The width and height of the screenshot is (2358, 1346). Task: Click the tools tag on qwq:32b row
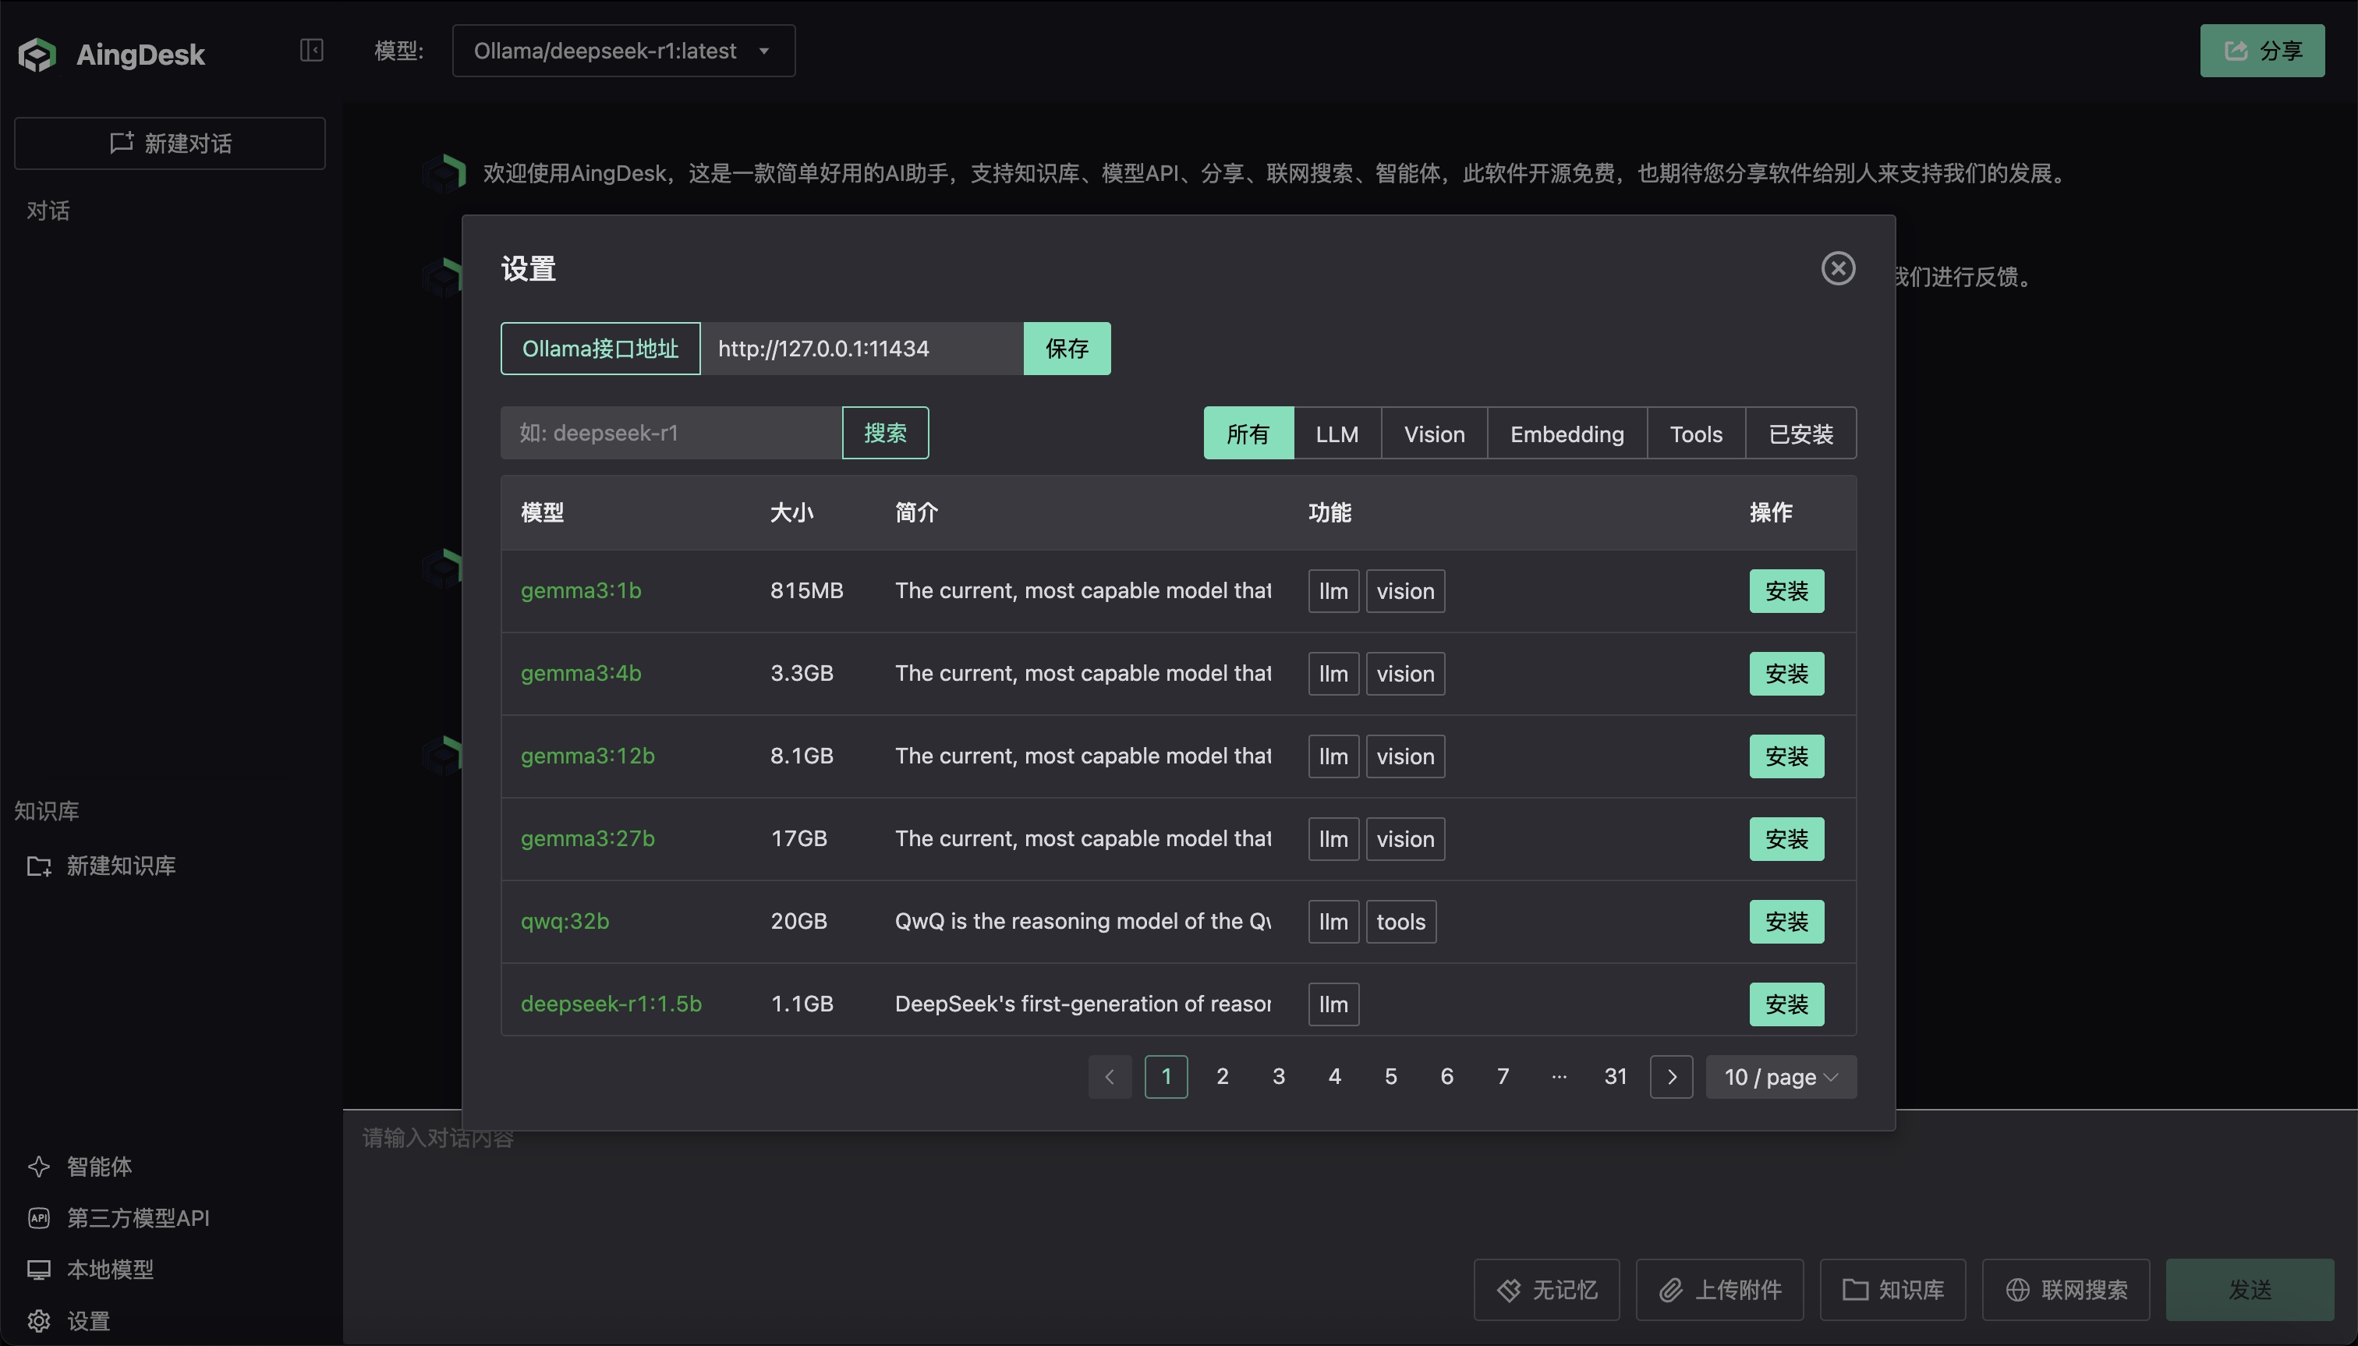pos(1400,922)
